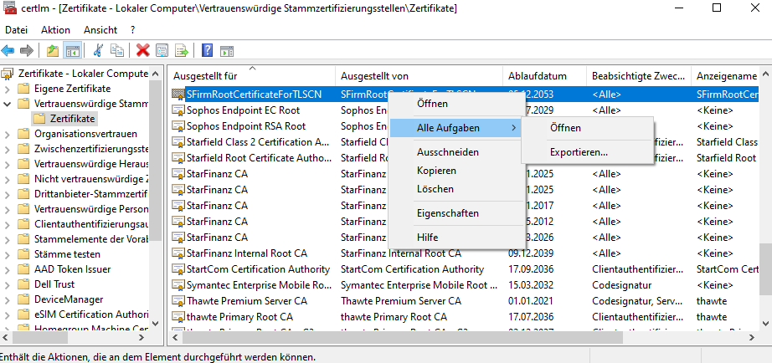The image size is (772, 363).
Task: Click the scissors Cut icon in the toolbar
Action: 98,50
